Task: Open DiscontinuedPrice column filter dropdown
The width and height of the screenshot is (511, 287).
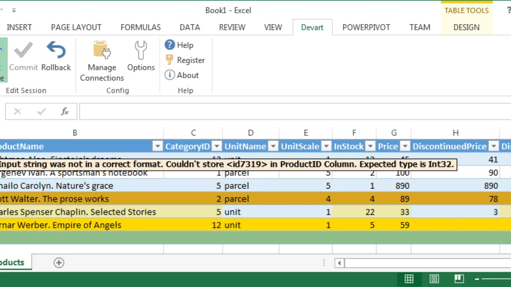Action: (x=494, y=146)
